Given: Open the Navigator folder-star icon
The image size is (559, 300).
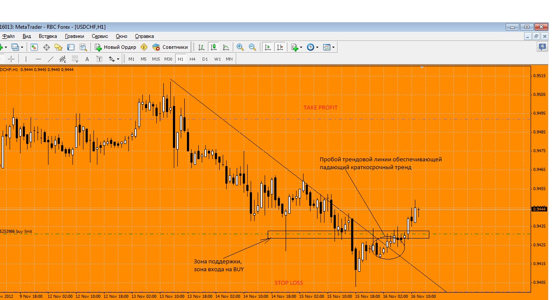Looking at the screenshot, I should [x=59, y=47].
